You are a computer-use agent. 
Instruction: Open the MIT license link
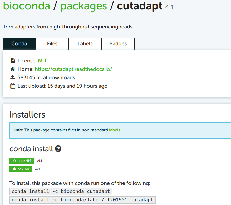point(42,61)
